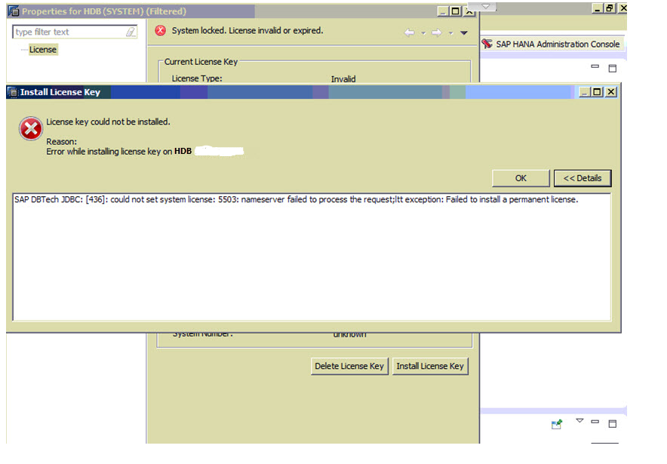Go back using the left arrow icon

(x=409, y=32)
